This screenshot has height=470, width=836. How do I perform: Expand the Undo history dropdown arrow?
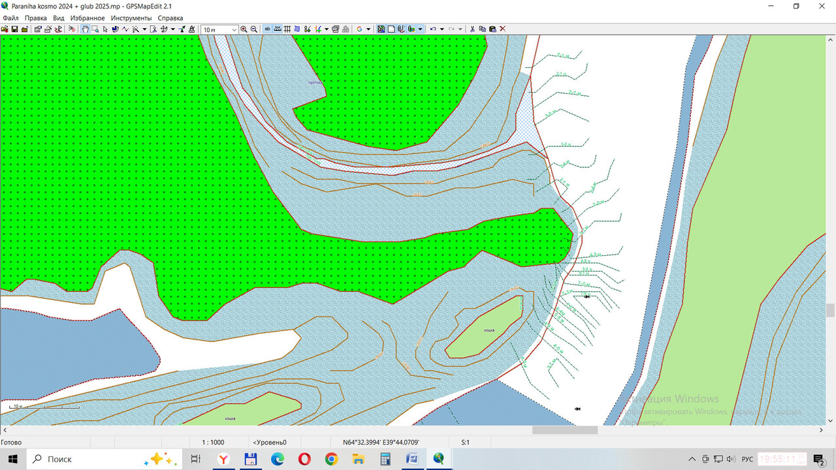click(x=442, y=29)
